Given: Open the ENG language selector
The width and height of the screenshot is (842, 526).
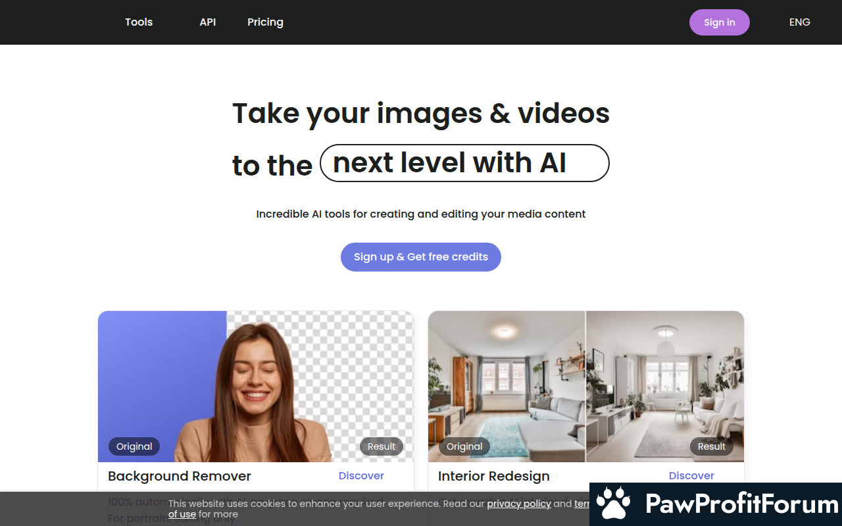Looking at the screenshot, I should 799,22.
